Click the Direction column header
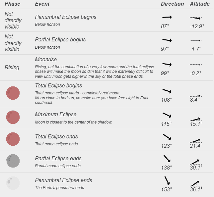Viewport: 214px width, 197px height. coord(172,4)
